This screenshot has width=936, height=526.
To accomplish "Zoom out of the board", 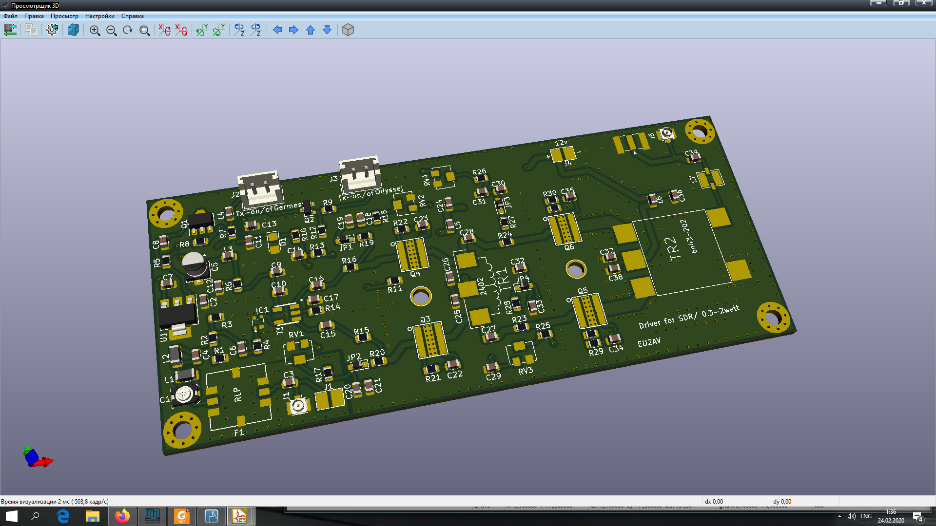I will click(x=112, y=30).
